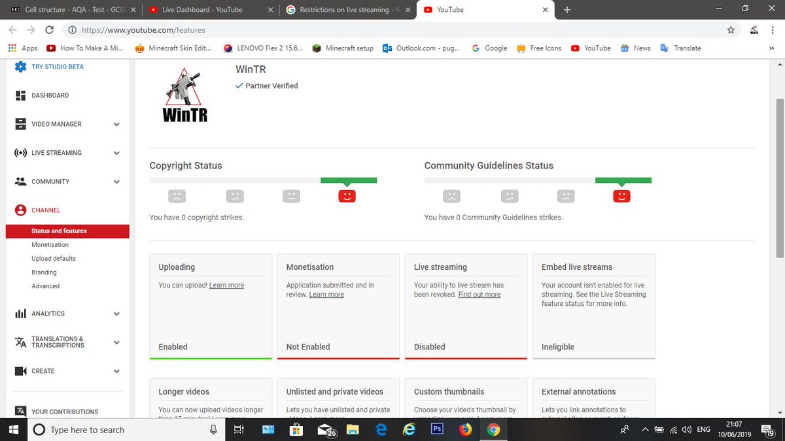Click the red happy face under Copyright Status
The height and width of the screenshot is (441, 785).
point(347,195)
